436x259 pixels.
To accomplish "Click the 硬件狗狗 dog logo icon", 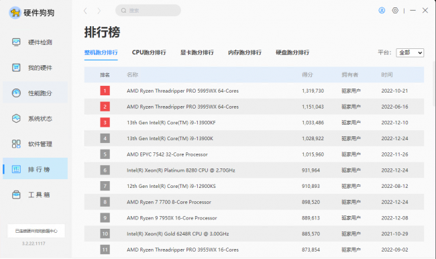I will (x=15, y=13).
